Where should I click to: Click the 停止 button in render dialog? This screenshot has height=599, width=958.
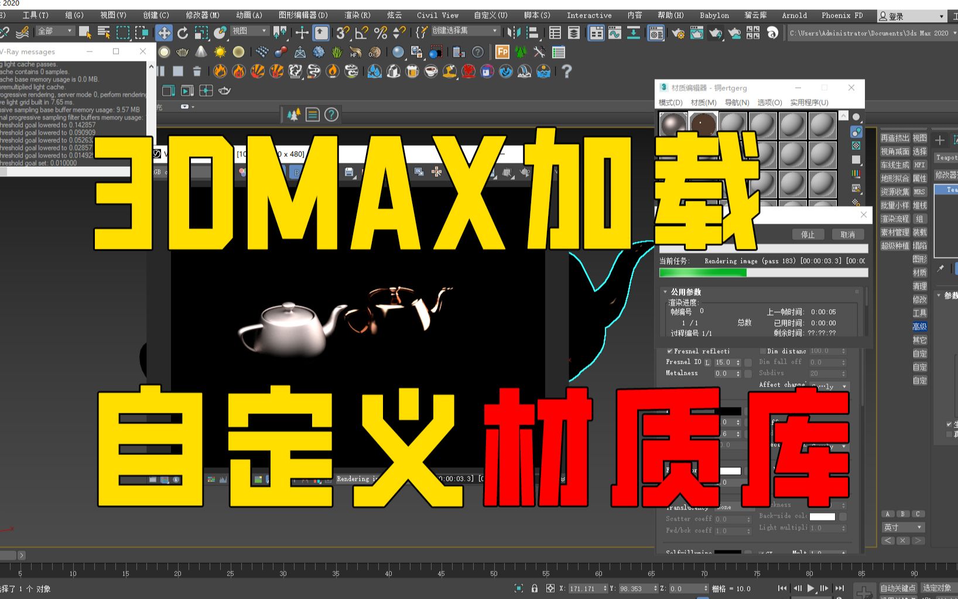pyautogui.click(x=808, y=234)
